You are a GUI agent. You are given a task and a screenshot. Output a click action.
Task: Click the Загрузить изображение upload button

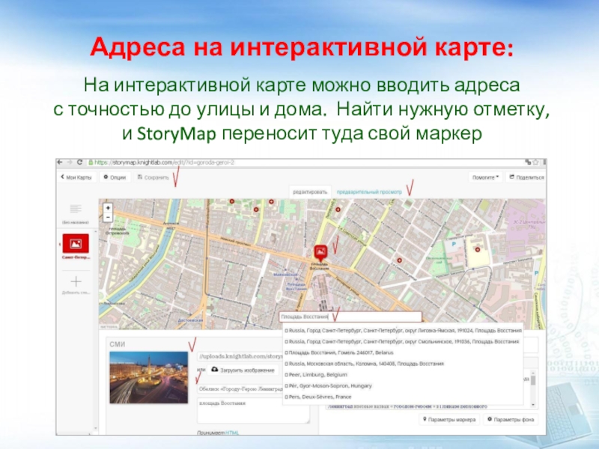[243, 370]
